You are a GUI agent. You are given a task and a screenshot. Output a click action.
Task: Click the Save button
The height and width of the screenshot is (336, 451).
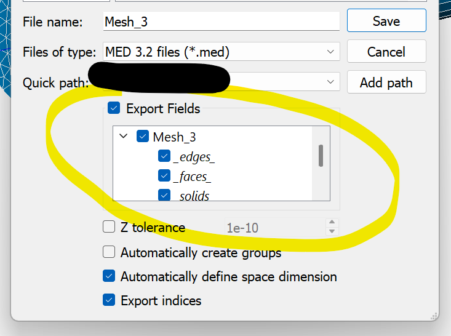pos(386,21)
